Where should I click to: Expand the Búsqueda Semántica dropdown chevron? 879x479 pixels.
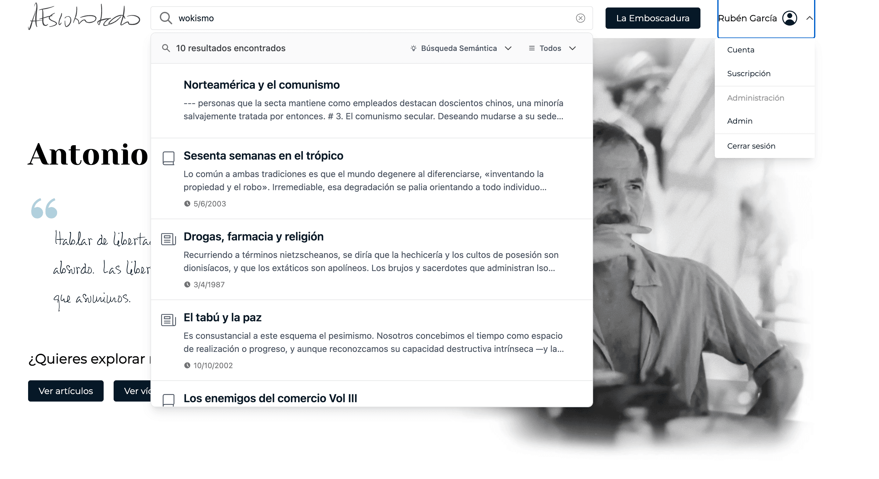(x=508, y=48)
